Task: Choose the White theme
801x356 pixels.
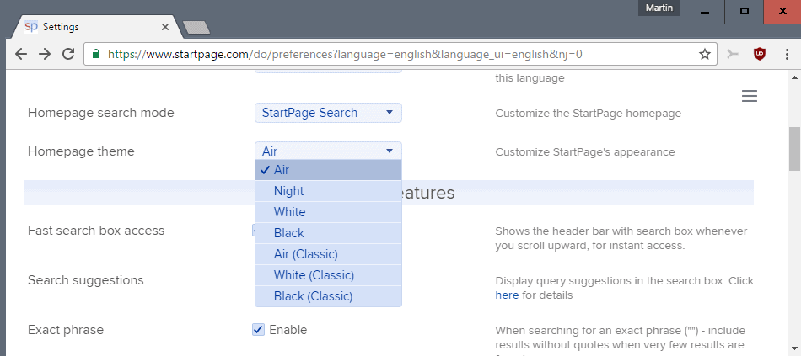Action: tap(329, 211)
